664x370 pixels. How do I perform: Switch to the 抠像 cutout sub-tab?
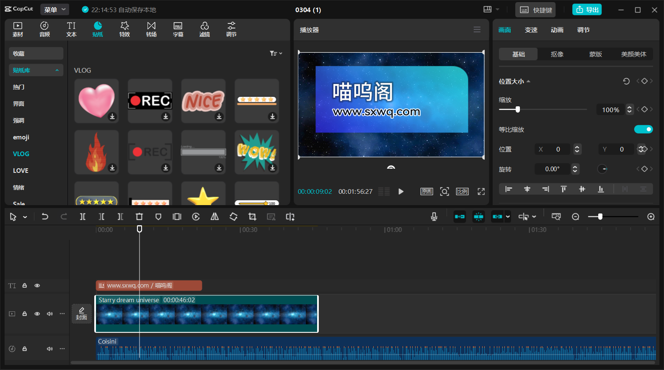click(x=557, y=54)
